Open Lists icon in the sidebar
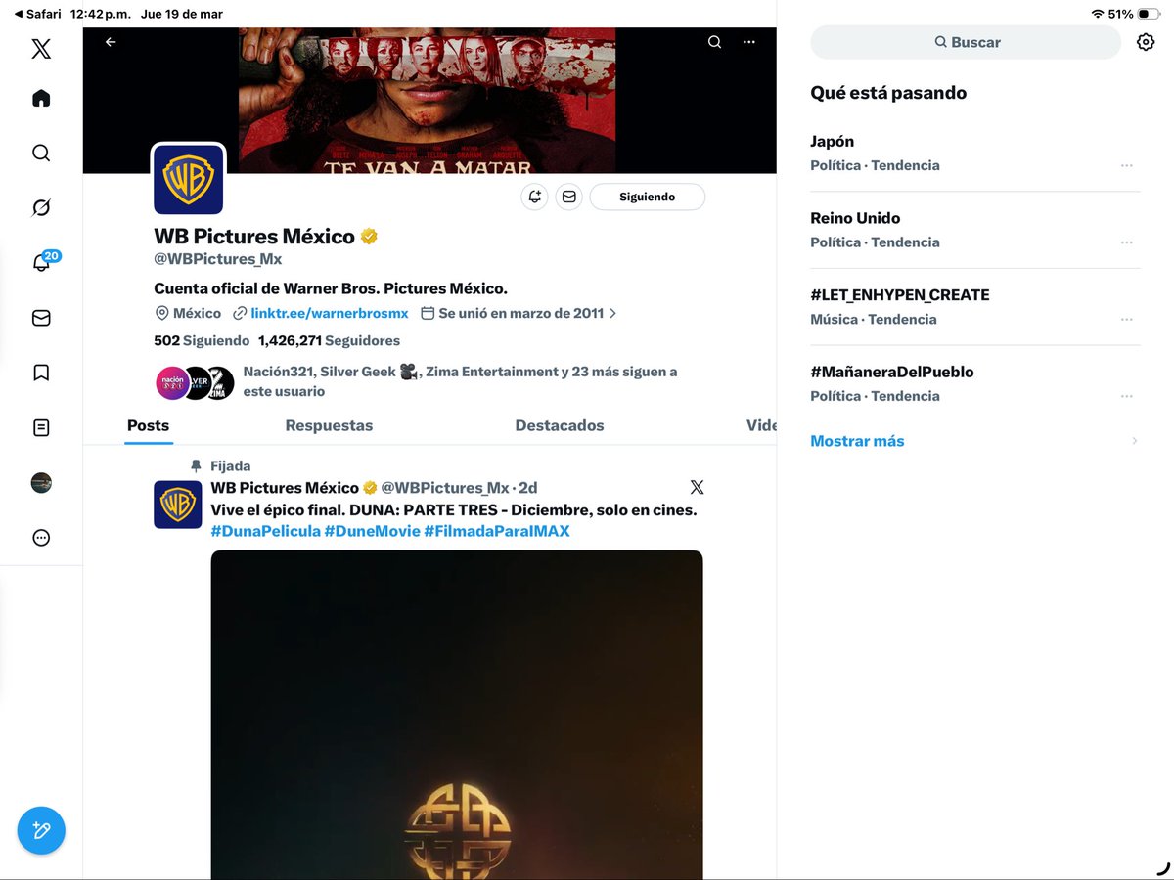The width and height of the screenshot is (1174, 880). [41, 427]
